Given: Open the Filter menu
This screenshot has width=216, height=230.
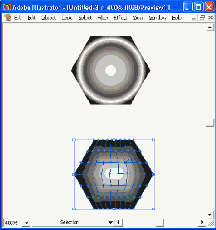Looking at the screenshot, I should coord(103,18).
